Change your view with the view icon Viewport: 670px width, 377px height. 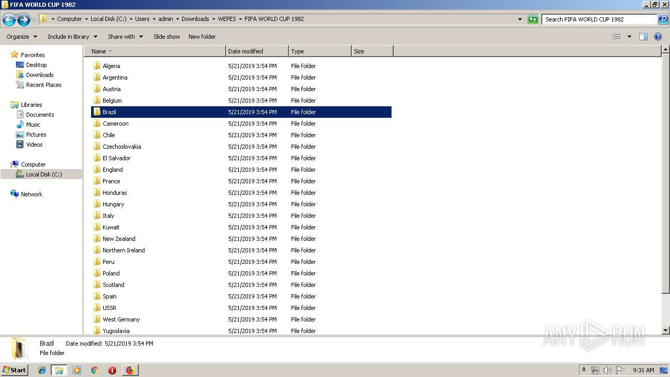point(617,37)
